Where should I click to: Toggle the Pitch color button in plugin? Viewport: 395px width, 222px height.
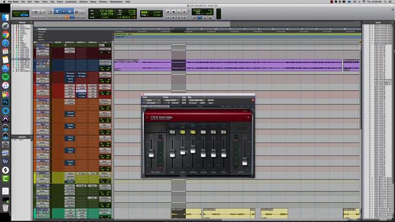tap(223, 132)
